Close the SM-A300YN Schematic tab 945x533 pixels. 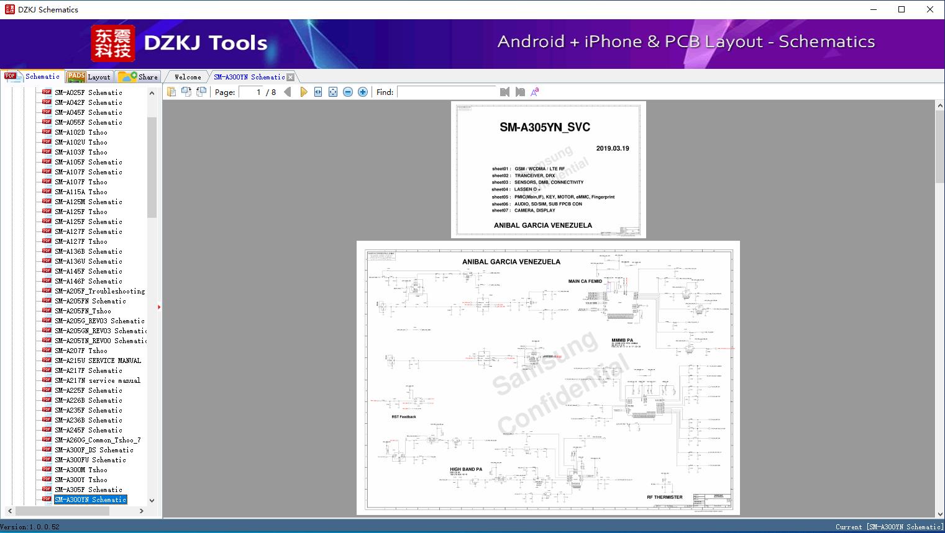point(290,77)
